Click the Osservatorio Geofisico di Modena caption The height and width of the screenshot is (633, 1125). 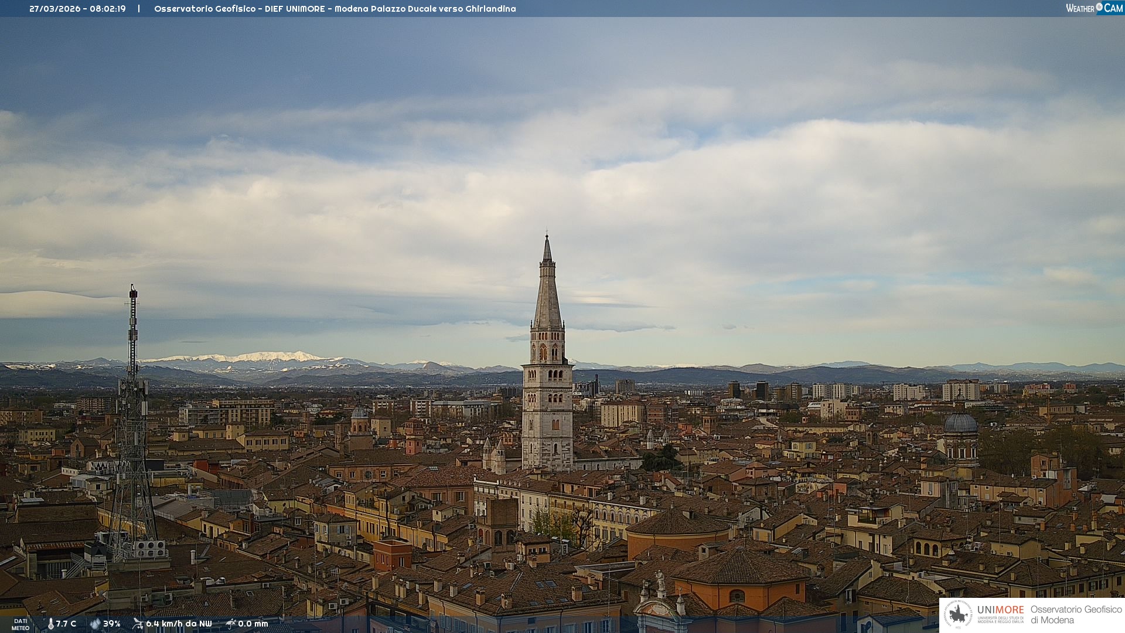[x=1076, y=615]
